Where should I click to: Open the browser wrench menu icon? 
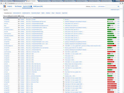tap(122, 3)
